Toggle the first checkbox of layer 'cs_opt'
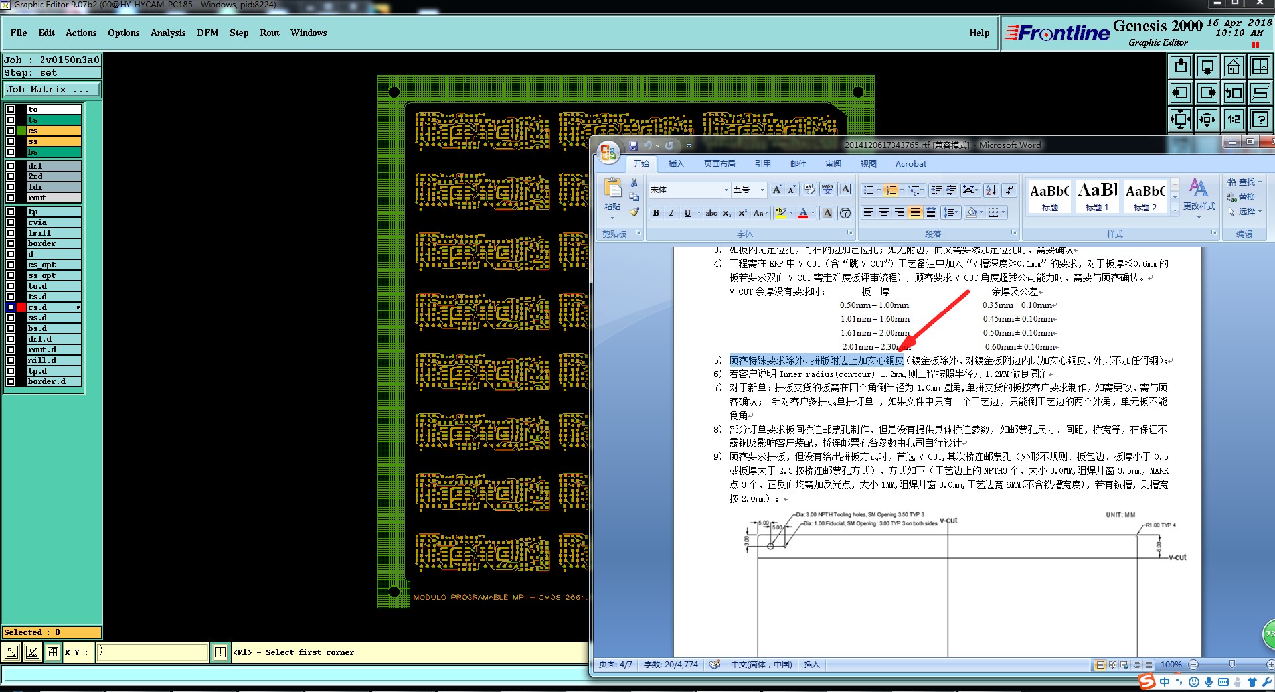The width and height of the screenshot is (1275, 692). [x=11, y=265]
